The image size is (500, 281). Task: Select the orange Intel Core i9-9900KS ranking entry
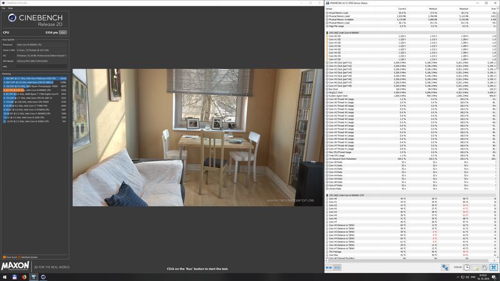point(35,90)
